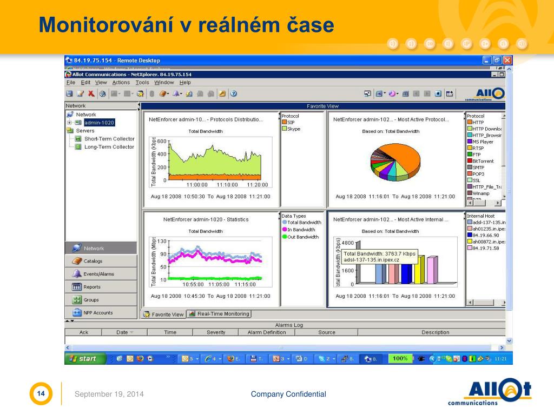Image resolution: width=554 pixels, height=415 pixels.
Task: Click the Time column header
Action: [x=170, y=332]
